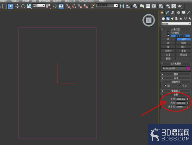Viewport: 192px width, 145px height.
Task: Toggle window/crossing selection mode
Action: [11, 6]
